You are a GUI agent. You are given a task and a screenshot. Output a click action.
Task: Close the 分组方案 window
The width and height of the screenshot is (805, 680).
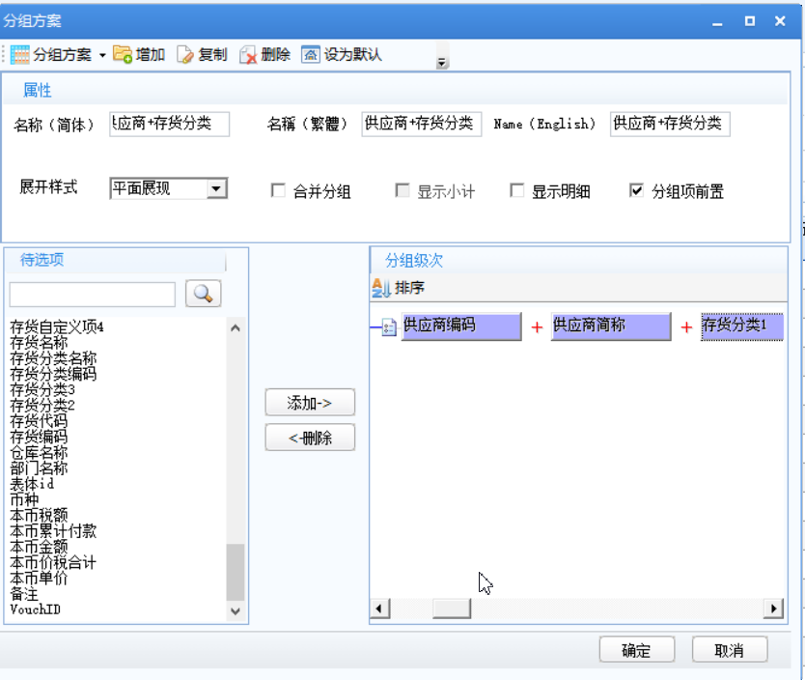[780, 21]
